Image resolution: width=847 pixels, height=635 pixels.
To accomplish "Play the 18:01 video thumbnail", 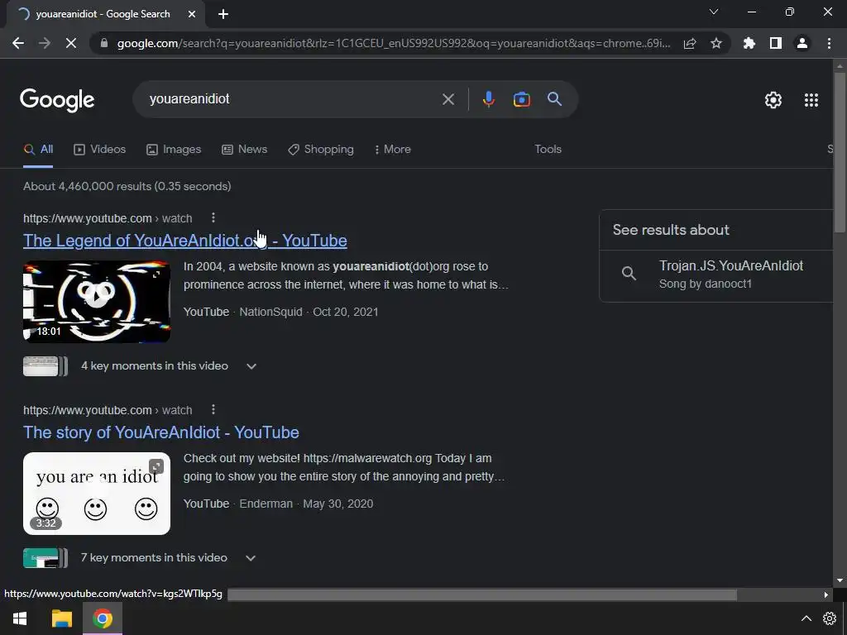I will coord(97,302).
